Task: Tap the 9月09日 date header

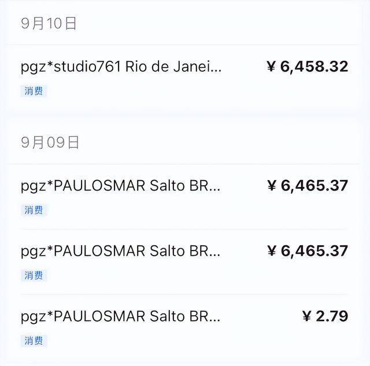Action: [50, 143]
